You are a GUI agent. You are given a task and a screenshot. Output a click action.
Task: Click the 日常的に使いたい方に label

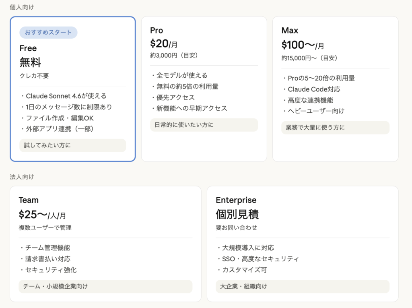[204, 125]
